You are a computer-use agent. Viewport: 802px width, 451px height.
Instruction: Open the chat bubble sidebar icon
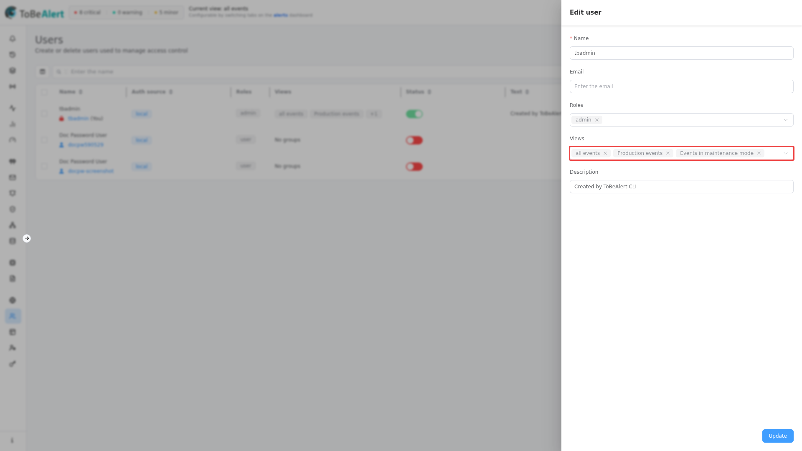(x=13, y=162)
